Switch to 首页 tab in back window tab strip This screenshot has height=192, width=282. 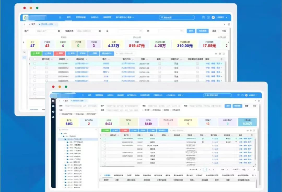tap(33, 24)
